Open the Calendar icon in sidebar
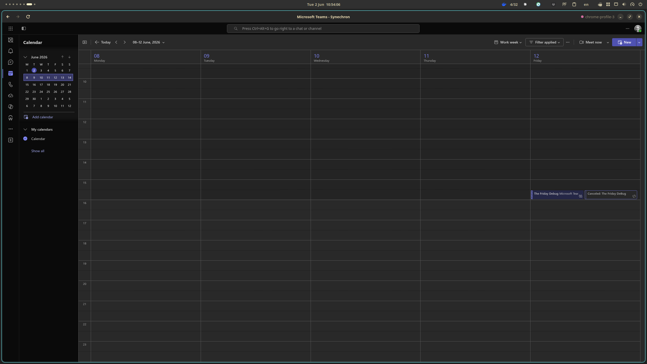 [11, 73]
